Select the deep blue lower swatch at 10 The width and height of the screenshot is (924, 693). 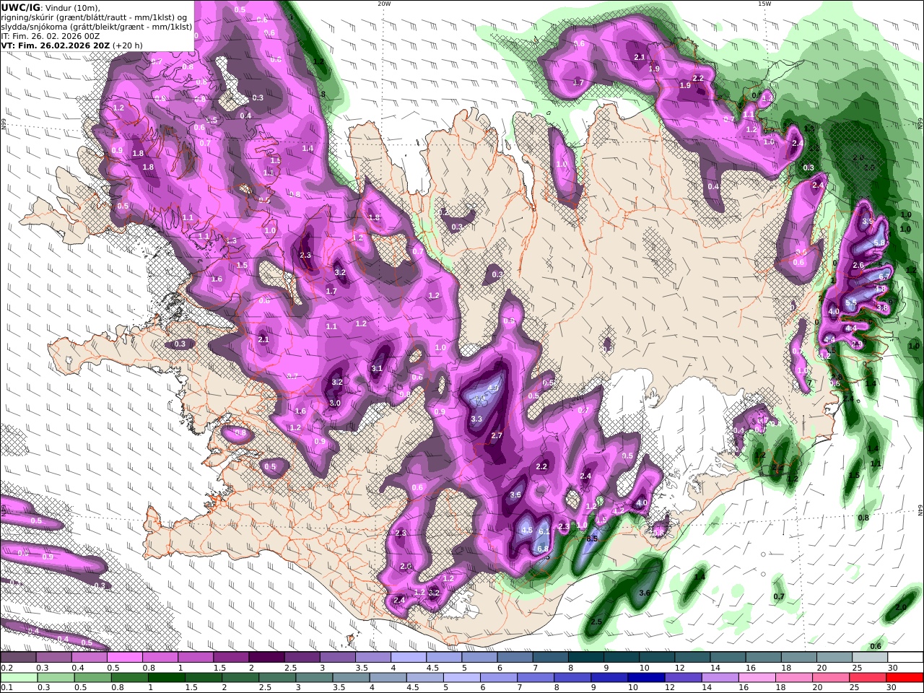(x=645, y=678)
